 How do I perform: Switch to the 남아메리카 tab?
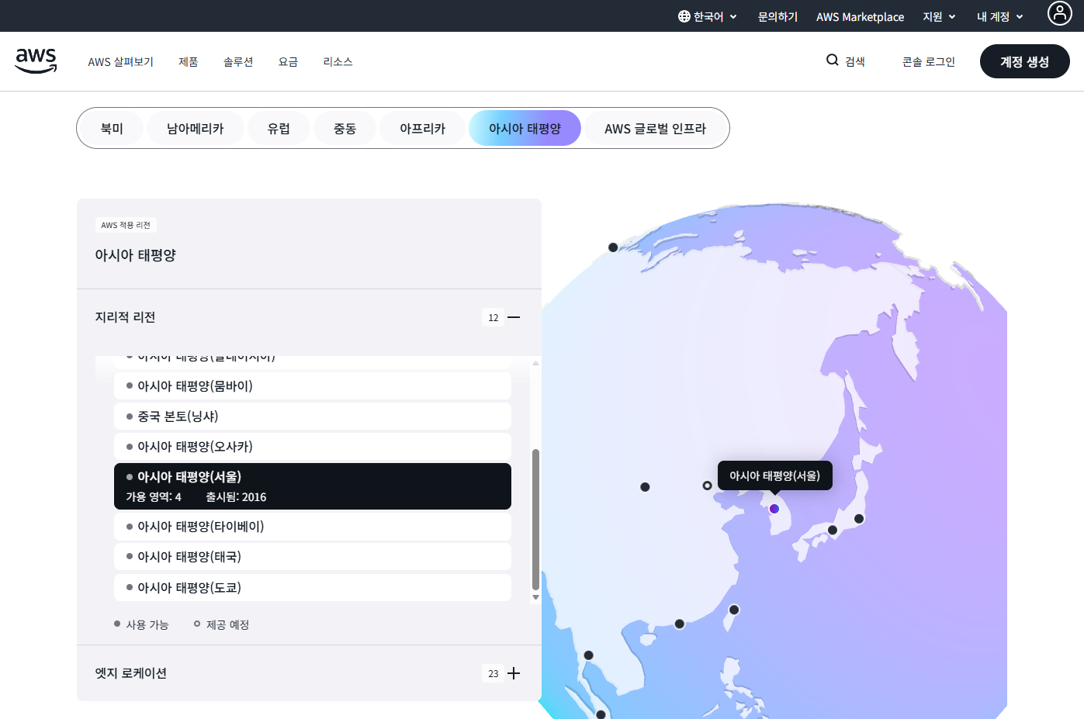(x=196, y=128)
